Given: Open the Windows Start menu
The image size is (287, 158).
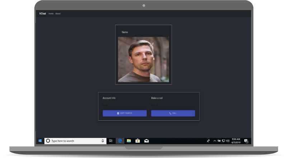Looking at the screenshot, I should (40, 141).
